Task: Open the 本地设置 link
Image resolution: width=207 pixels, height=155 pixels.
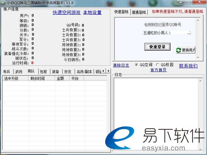Action: [x=92, y=13]
